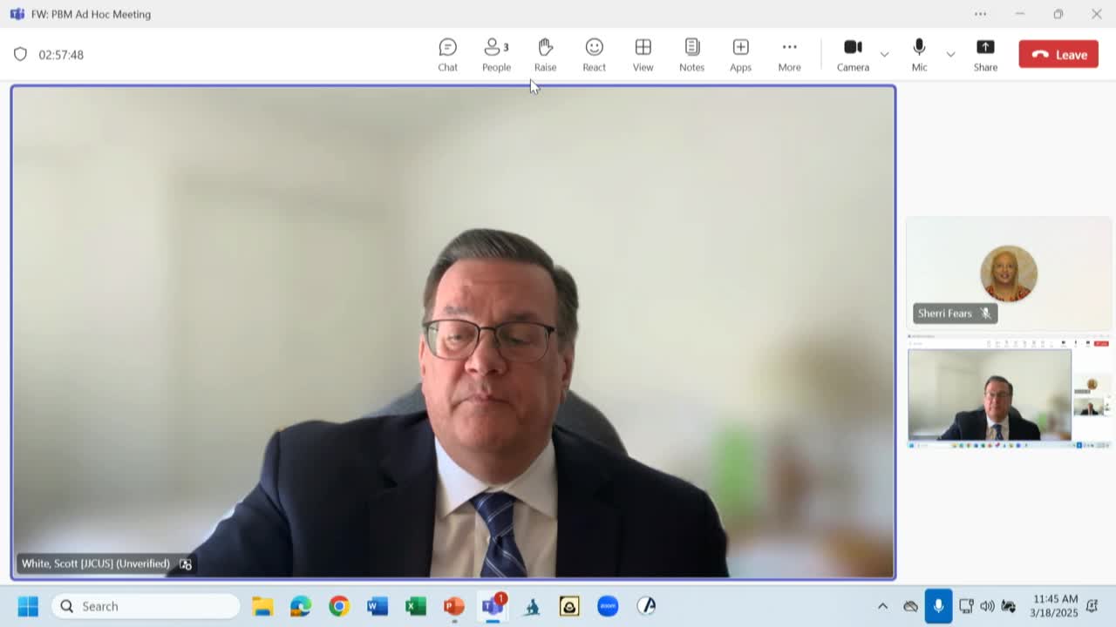Open Microsoft Word from taskbar
1116x627 pixels.
[378, 606]
